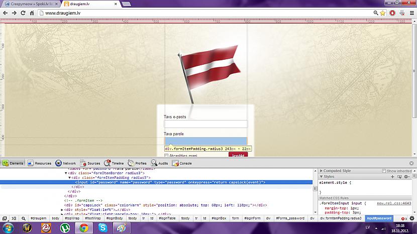Click the browser Forward arrow

click(x=14, y=13)
